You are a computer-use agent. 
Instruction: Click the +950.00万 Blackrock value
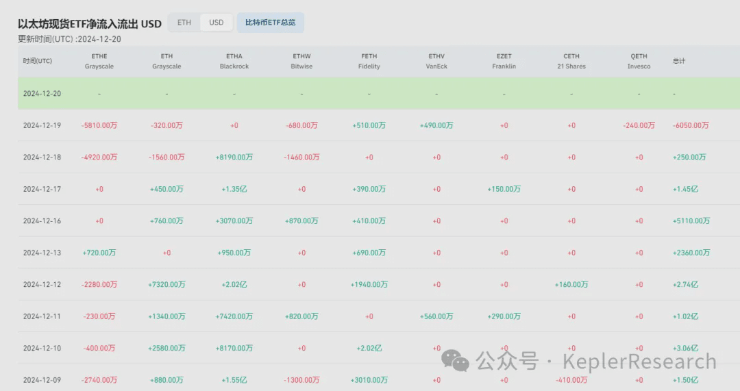tap(234, 253)
